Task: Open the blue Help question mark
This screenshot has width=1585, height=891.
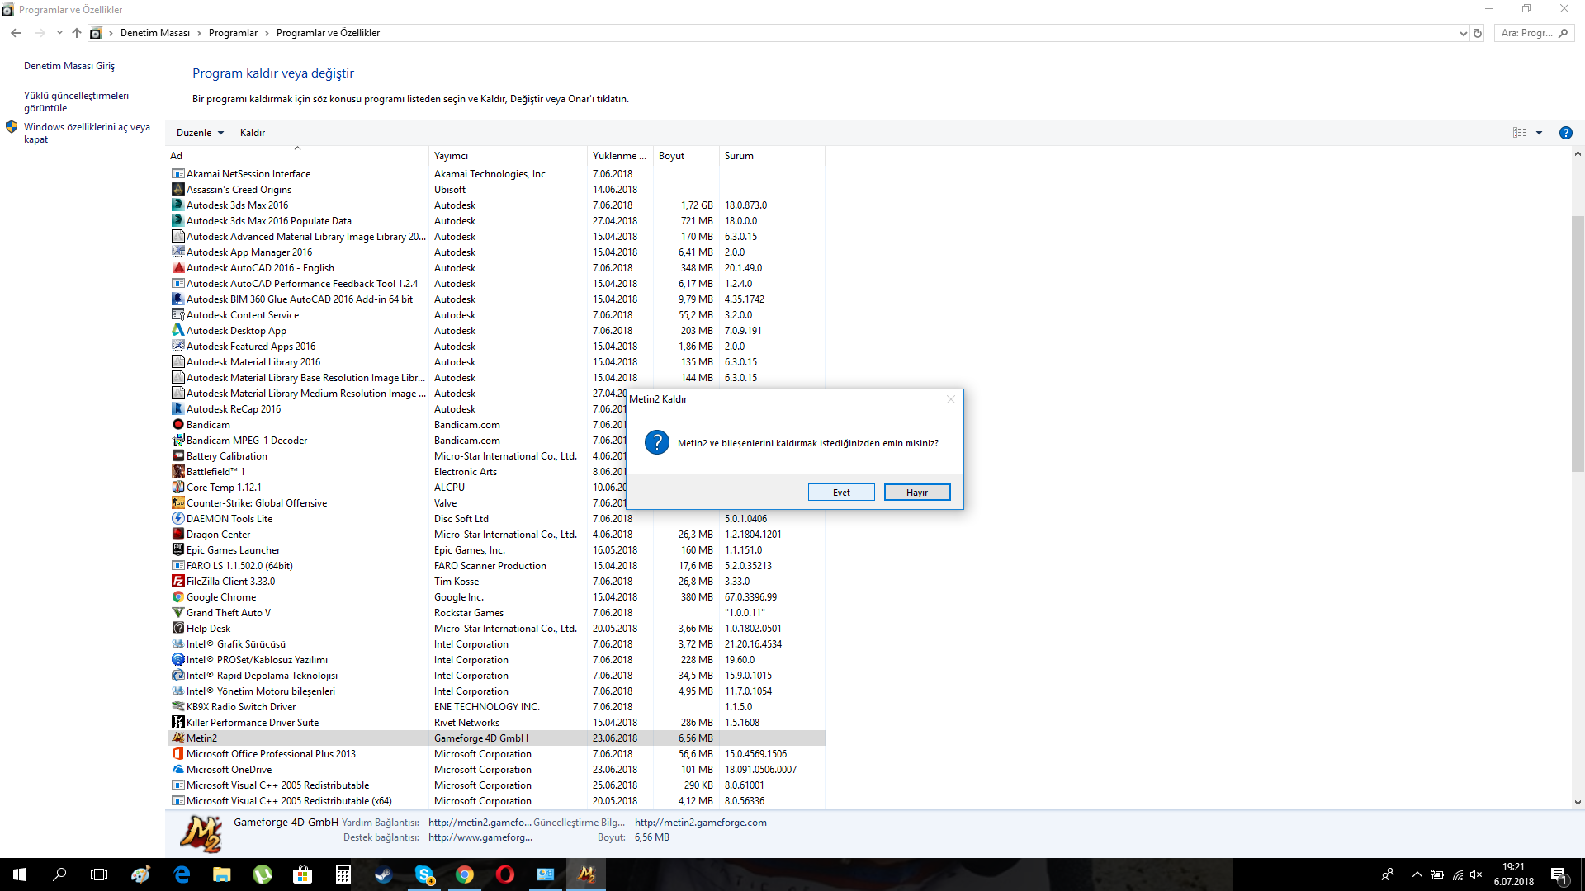Action: pos(1565,133)
